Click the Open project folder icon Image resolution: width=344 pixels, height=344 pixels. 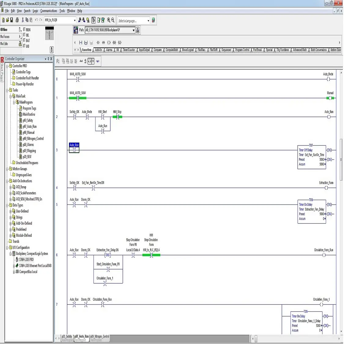7,20
